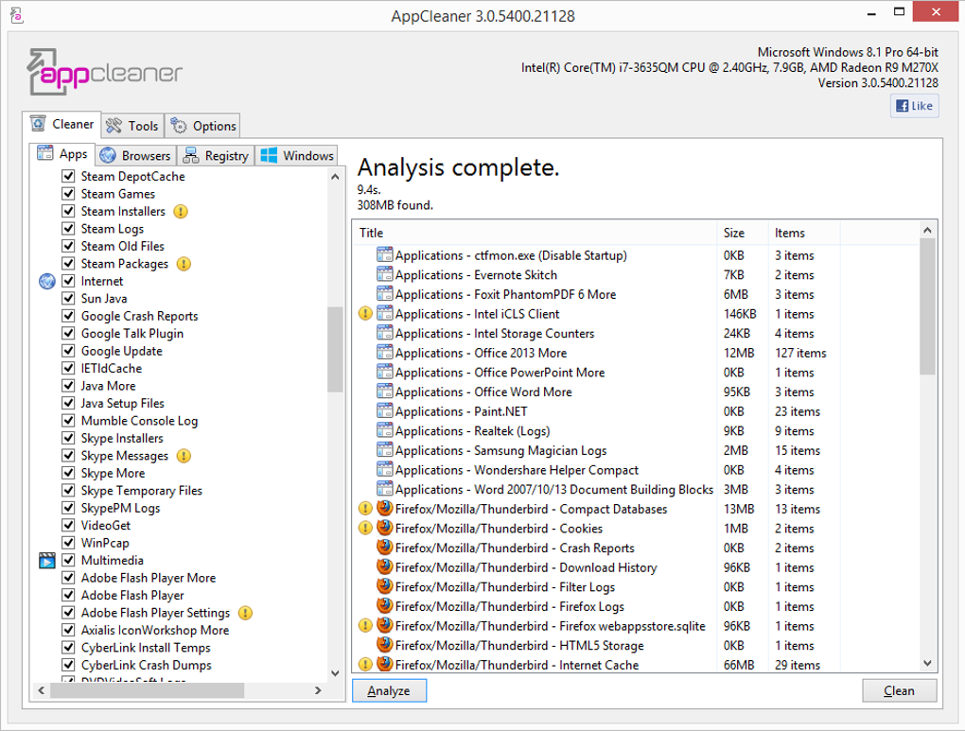Click the results list scroll-down arrow
The image size is (965, 731).
(x=927, y=663)
